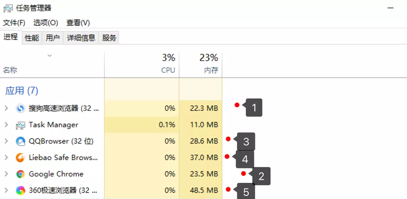407x199 pixels.
Task: Click the 48.5 MB memory value
Action: (204, 191)
